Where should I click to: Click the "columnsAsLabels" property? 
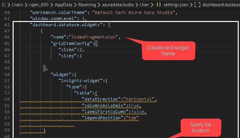[104, 105]
